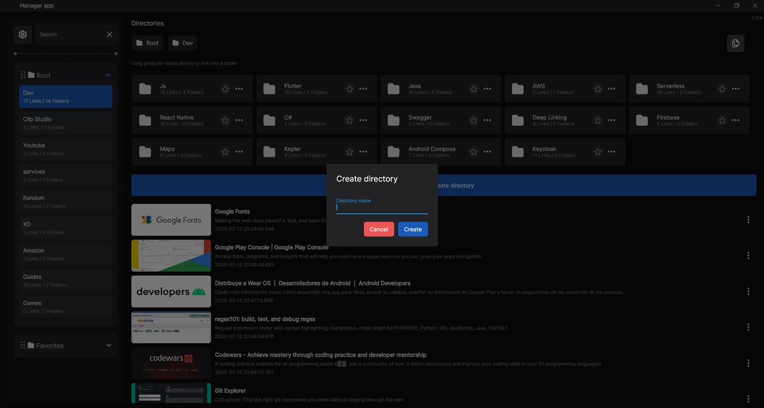Viewport: 764px width, 408px height.
Task: Toggle star on C# folder
Action: click(x=350, y=120)
